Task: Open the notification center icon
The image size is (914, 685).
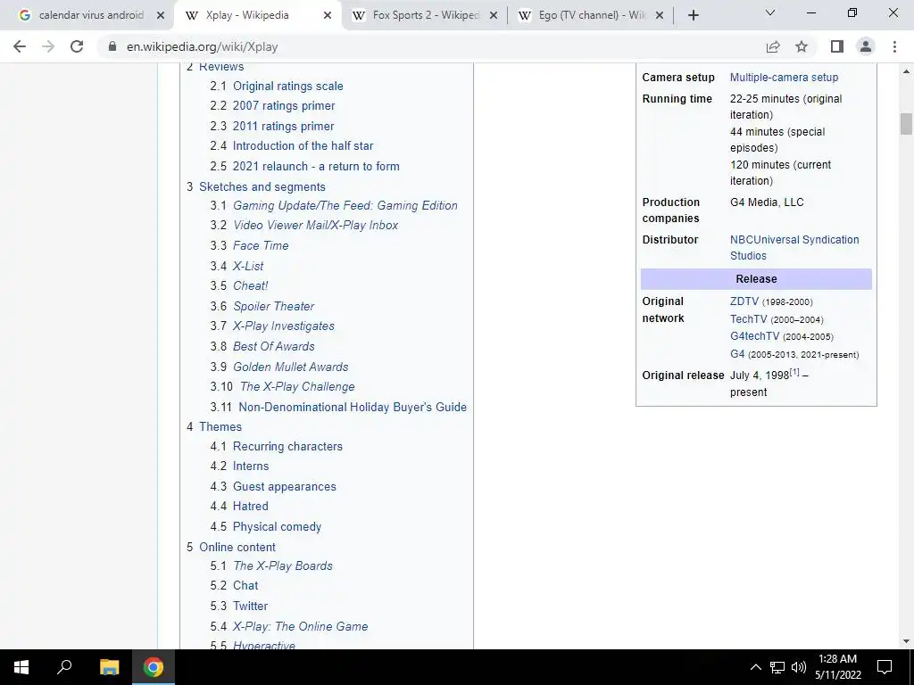Action: [x=885, y=667]
